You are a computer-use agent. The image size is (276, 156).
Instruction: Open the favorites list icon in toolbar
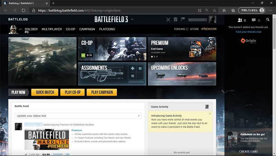click(224, 10)
